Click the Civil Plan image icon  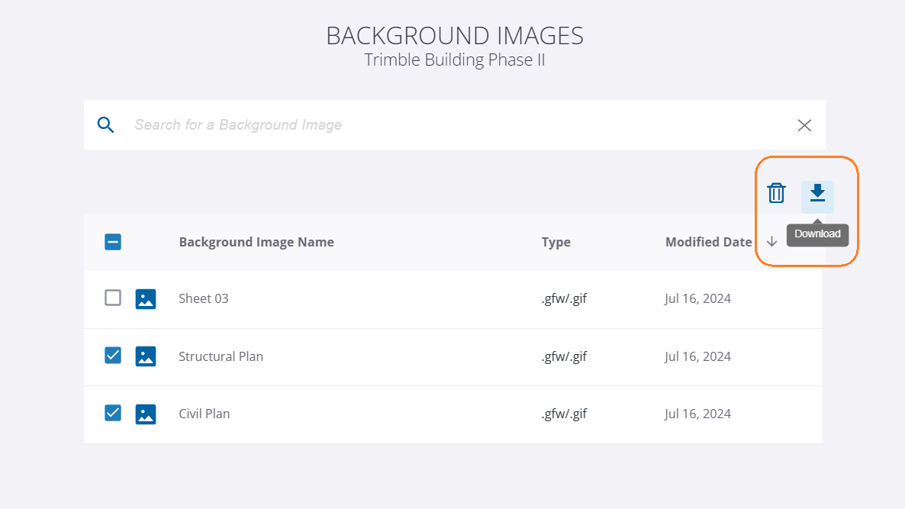pos(146,414)
